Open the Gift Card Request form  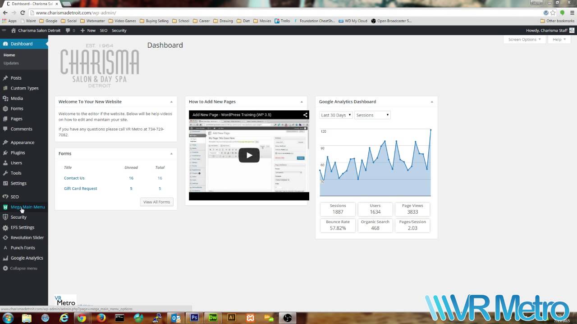[80, 189]
